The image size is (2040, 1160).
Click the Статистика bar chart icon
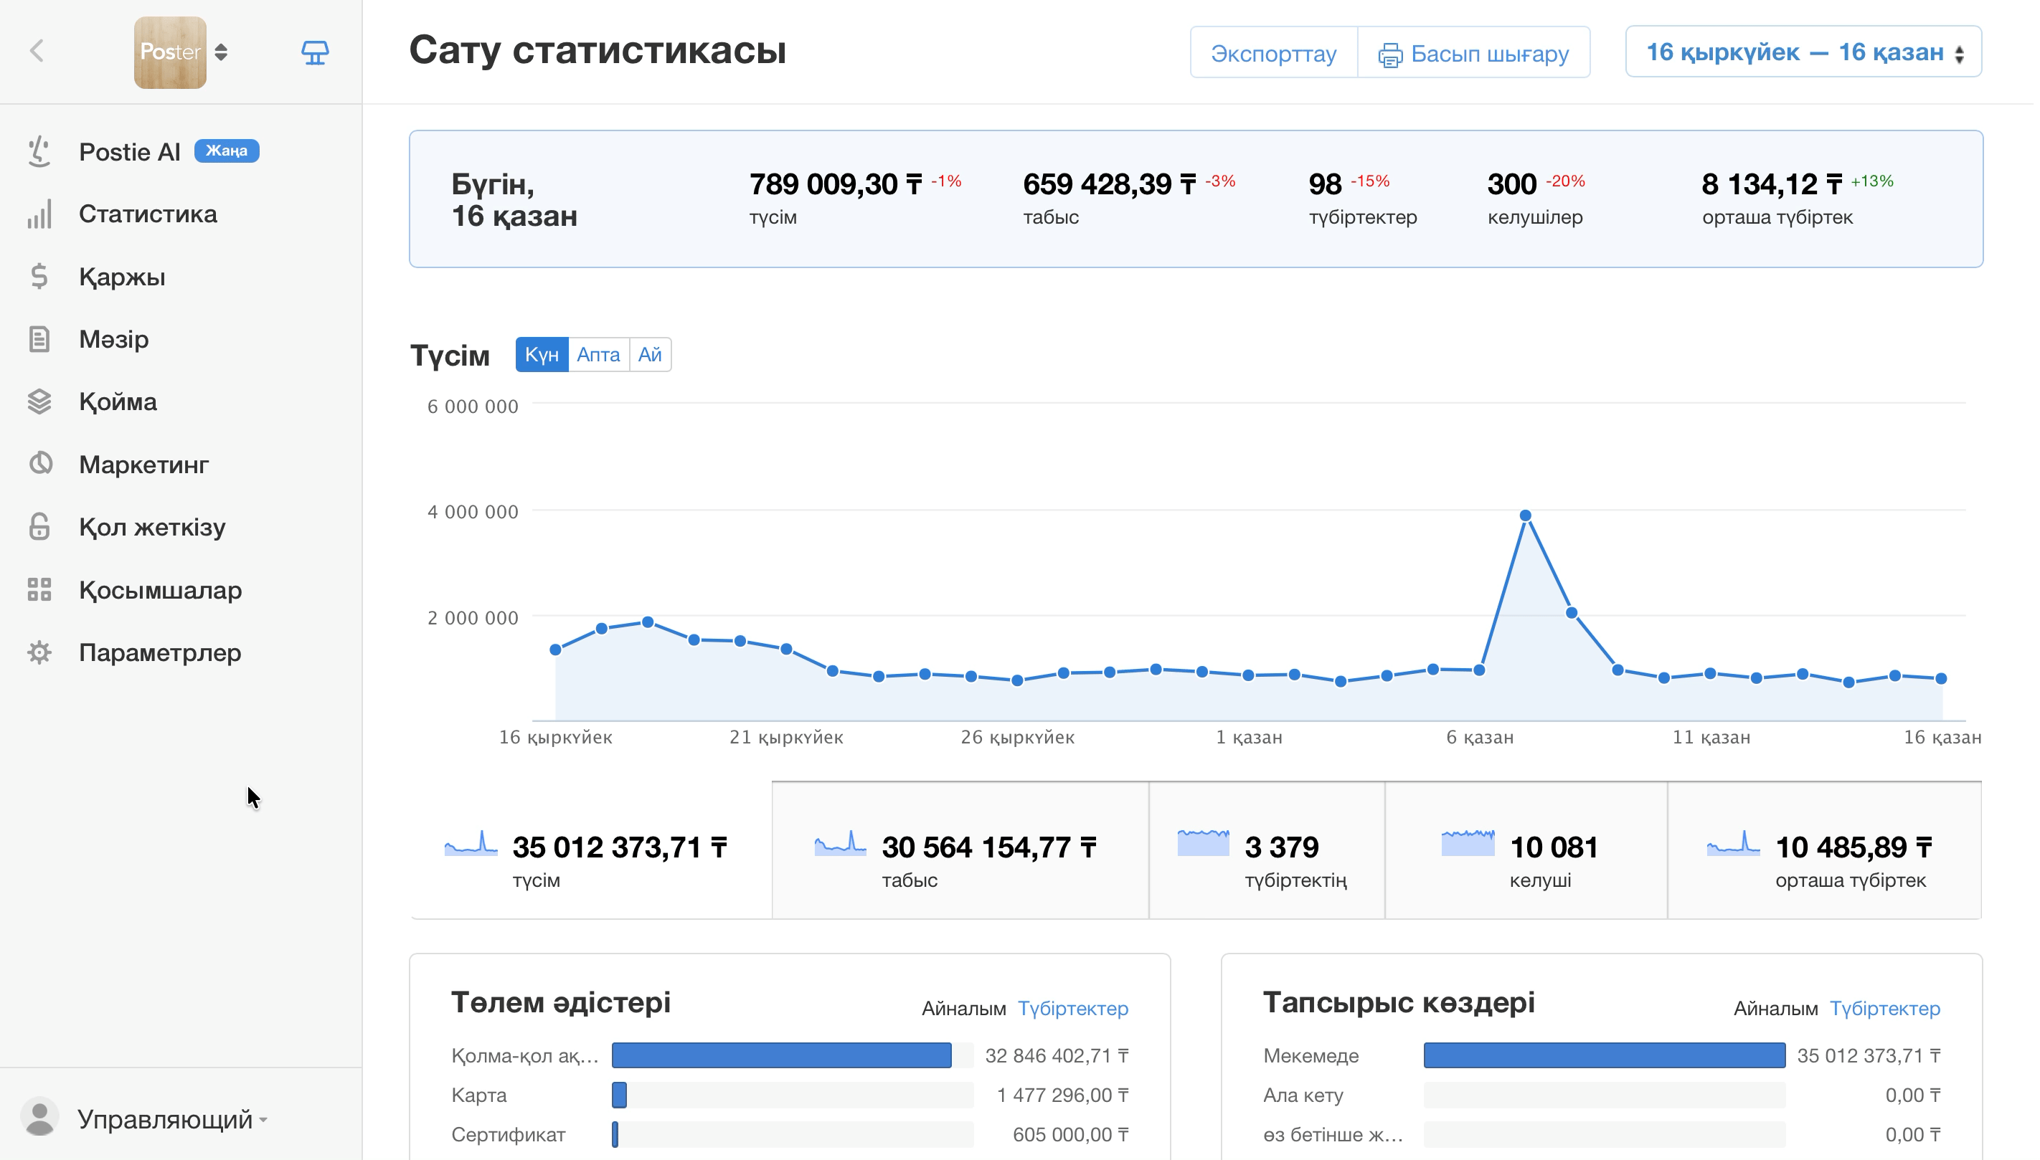coord(39,214)
